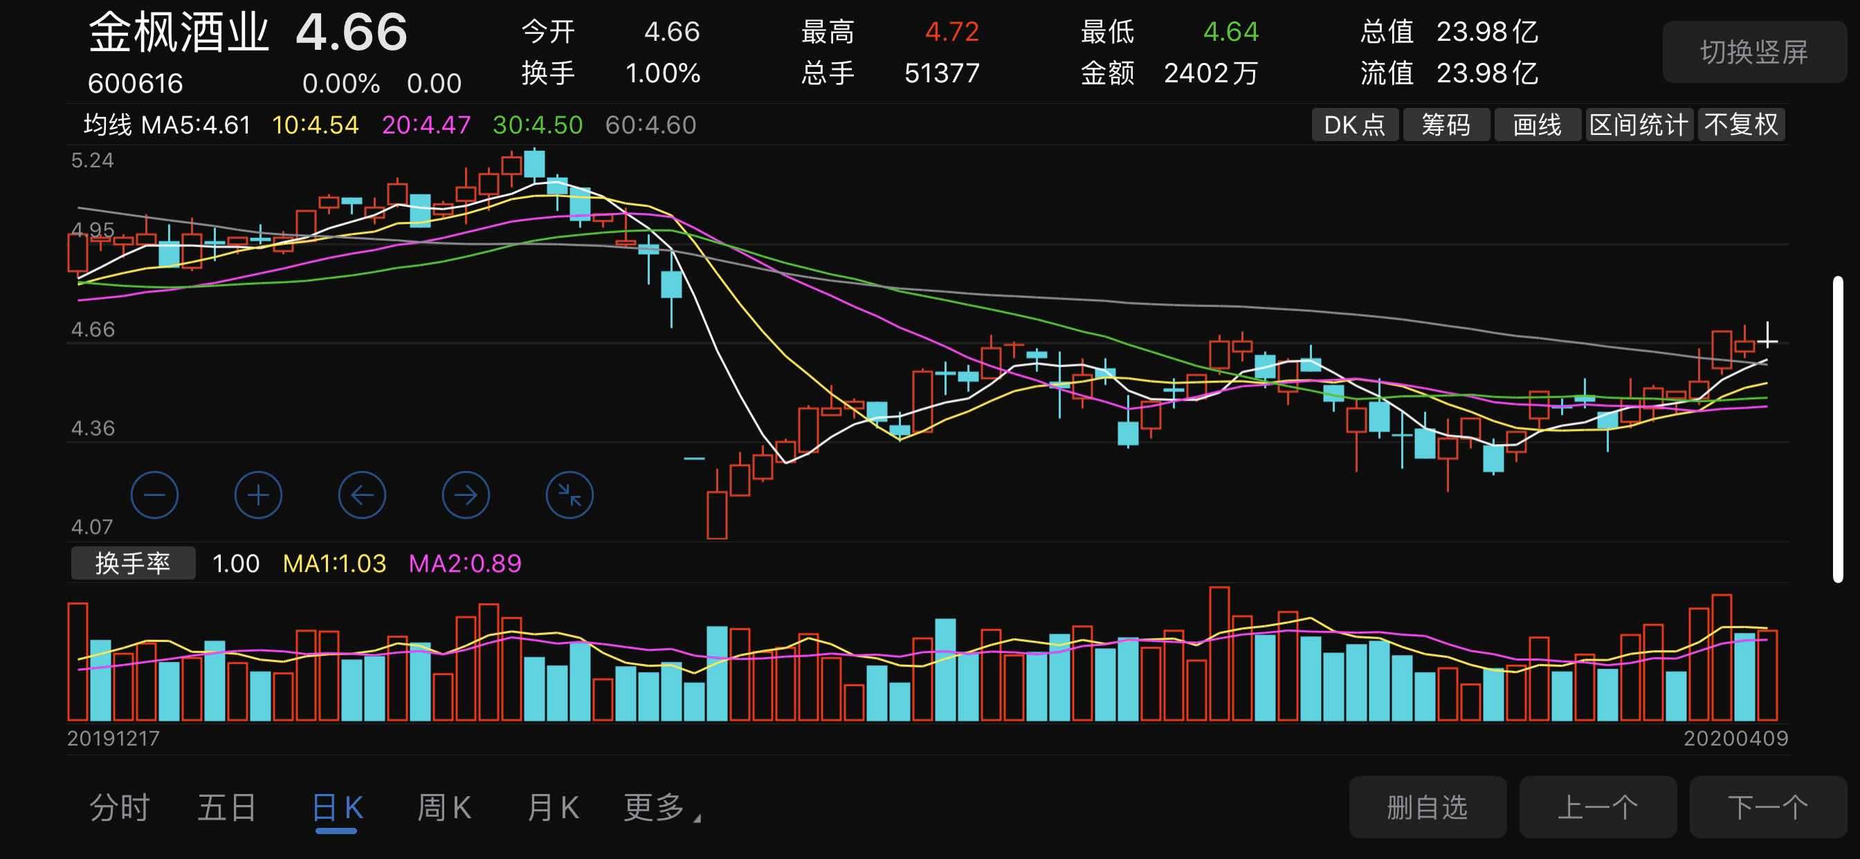The height and width of the screenshot is (859, 1860).
Task: Tap amount value 2402万
Action: point(1211,73)
